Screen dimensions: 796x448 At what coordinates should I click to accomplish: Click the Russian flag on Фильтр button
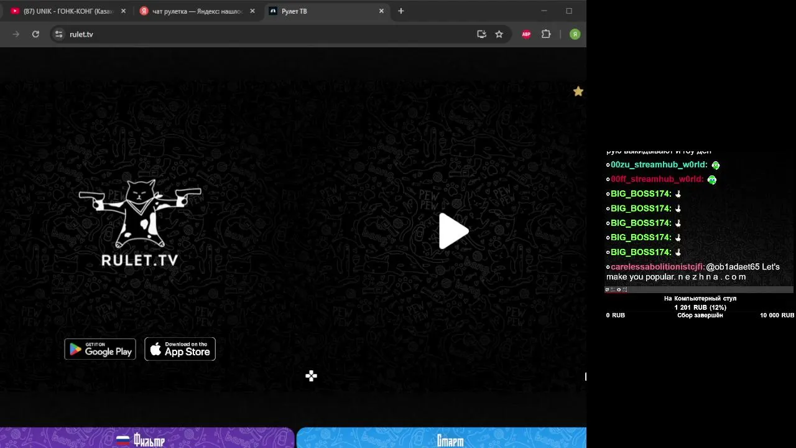click(x=123, y=441)
